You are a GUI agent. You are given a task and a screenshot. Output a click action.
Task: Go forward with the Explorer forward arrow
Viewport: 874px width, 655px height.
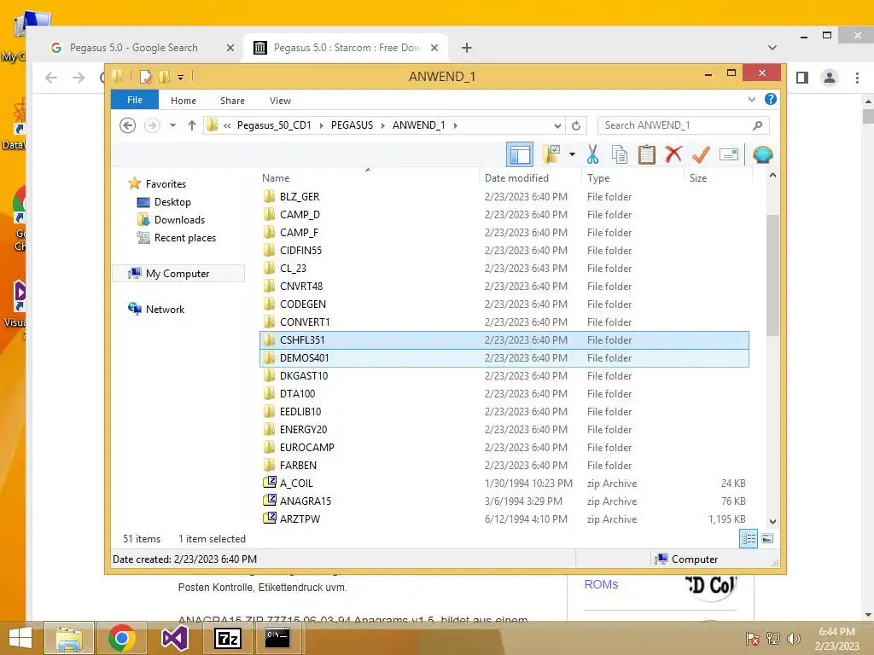pos(152,125)
